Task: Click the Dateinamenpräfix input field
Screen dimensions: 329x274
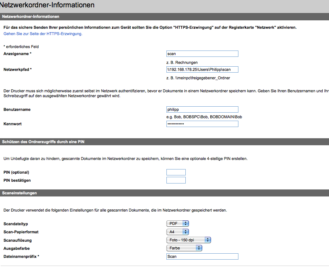Action: point(202,256)
